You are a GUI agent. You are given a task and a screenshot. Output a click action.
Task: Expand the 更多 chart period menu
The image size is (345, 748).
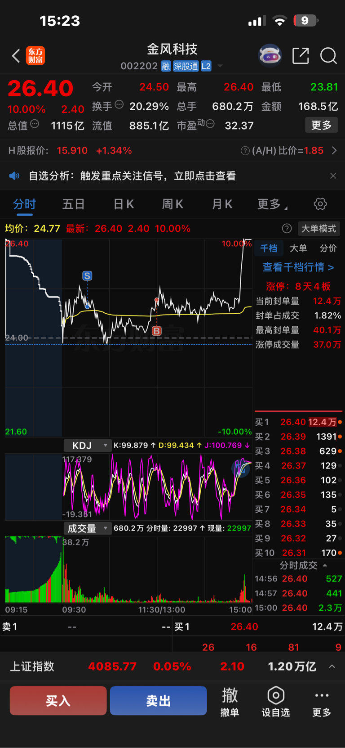[x=272, y=204]
